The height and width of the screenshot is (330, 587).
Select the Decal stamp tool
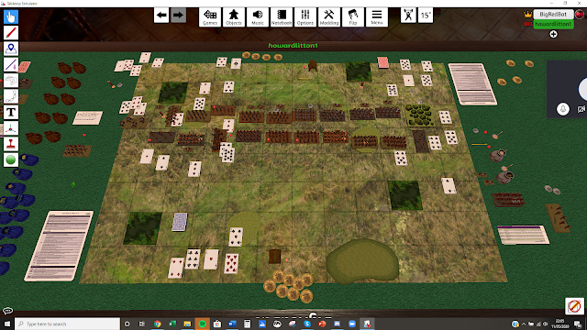pos(11,144)
